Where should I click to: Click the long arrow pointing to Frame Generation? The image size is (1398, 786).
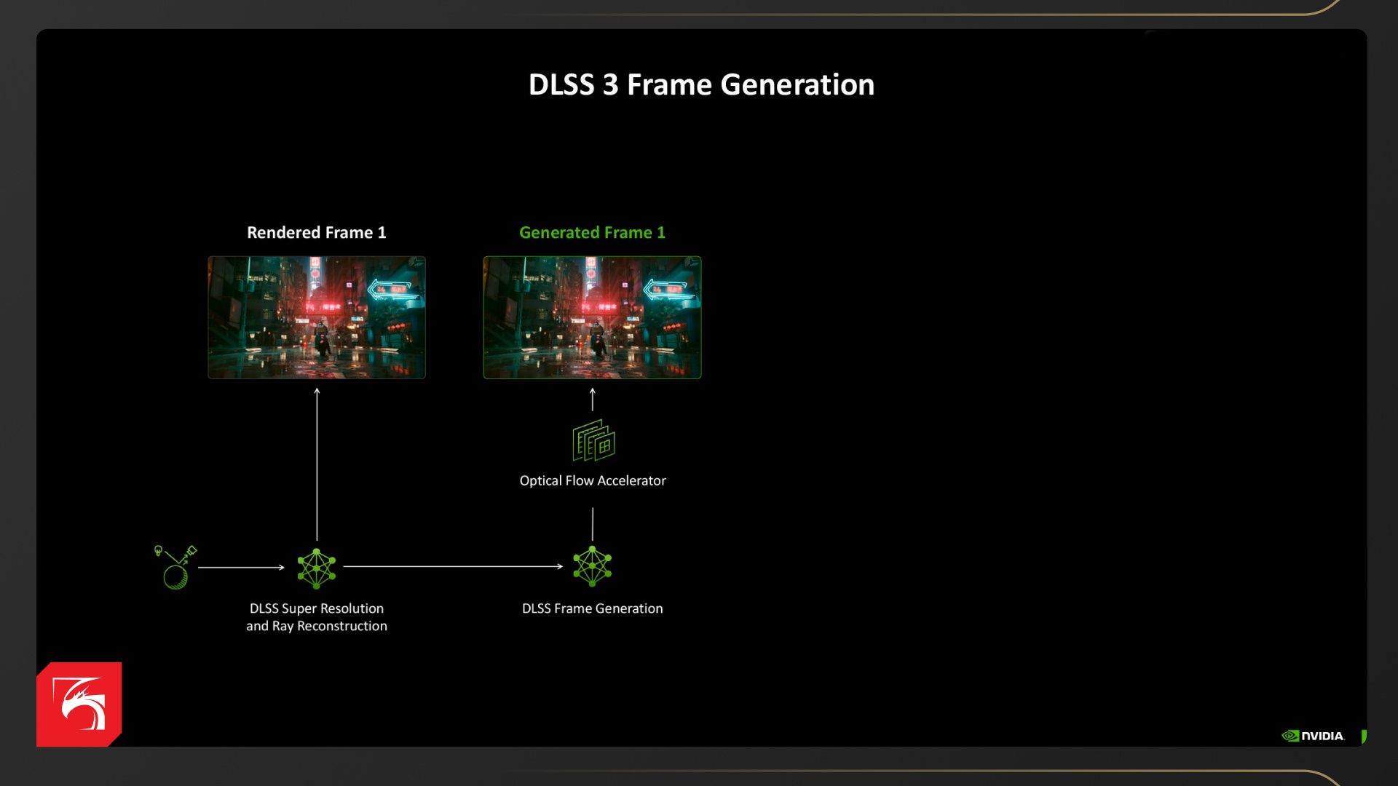coord(451,566)
